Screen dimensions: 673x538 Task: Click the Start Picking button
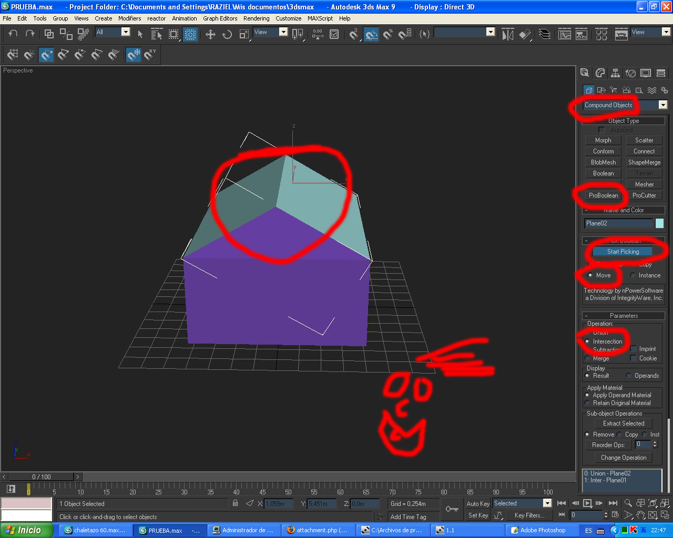(x=623, y=252)
